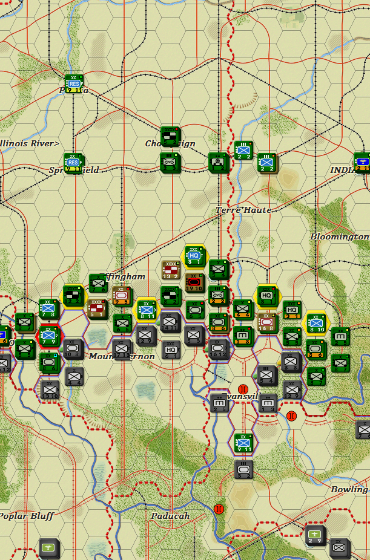Select the green X 6-5 infantry brigade

point(122,323)
